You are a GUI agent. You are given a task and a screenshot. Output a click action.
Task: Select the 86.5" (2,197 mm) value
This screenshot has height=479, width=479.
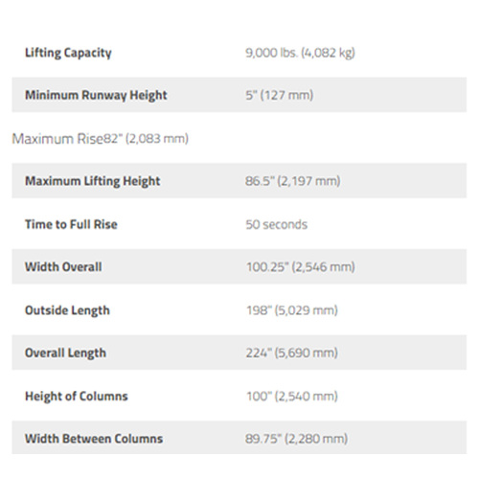tap(293, 181)
